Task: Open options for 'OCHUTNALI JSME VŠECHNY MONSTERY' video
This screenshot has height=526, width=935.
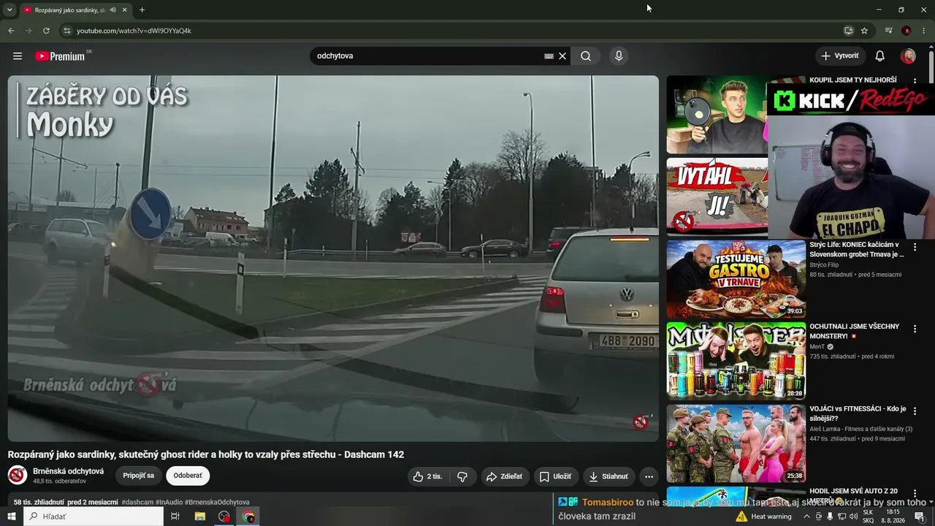Action: pos(915,329)
